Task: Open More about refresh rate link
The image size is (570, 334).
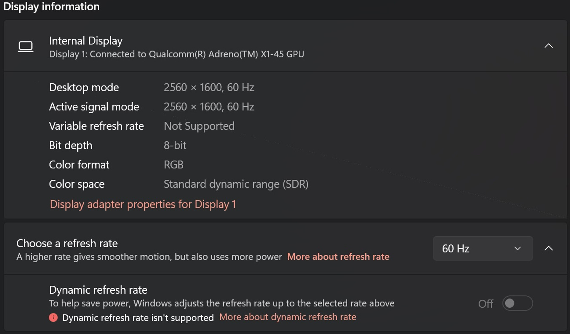Action: pyautogui.click(x=338, y=257)
